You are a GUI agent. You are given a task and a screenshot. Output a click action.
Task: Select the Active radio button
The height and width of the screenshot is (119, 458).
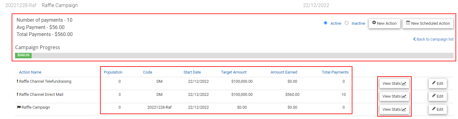pos(325,23)
